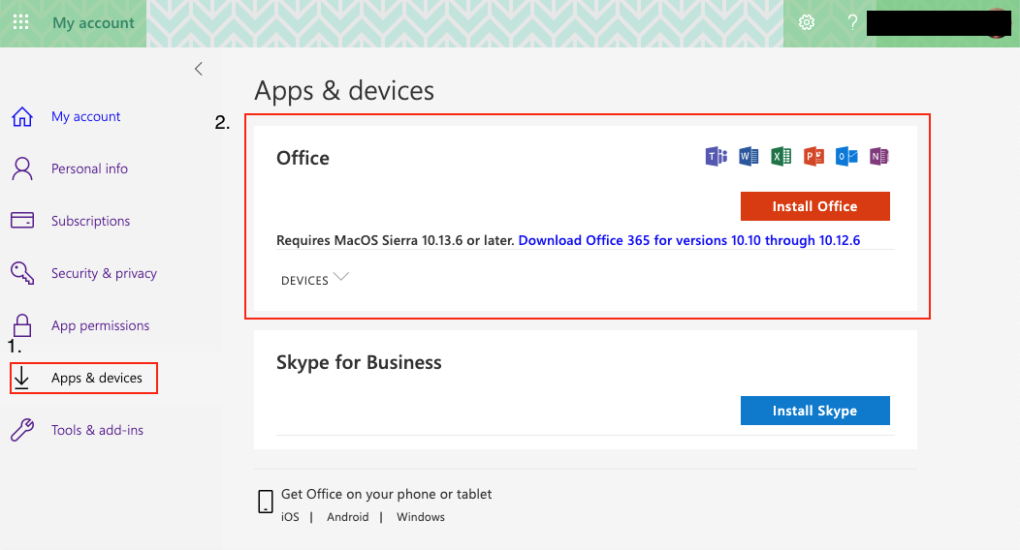
Task: Click the My account header title
Action: 93,22
